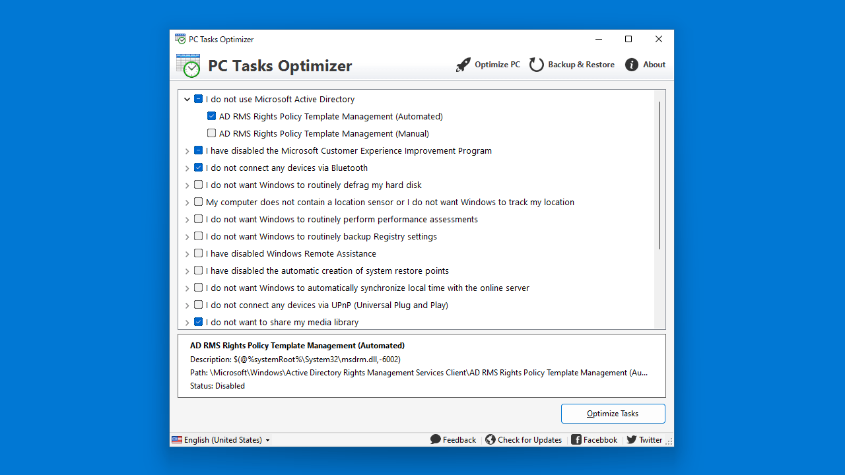
Task: Click the Feedback speech bubble icon
Action: [x=436, y=439]
